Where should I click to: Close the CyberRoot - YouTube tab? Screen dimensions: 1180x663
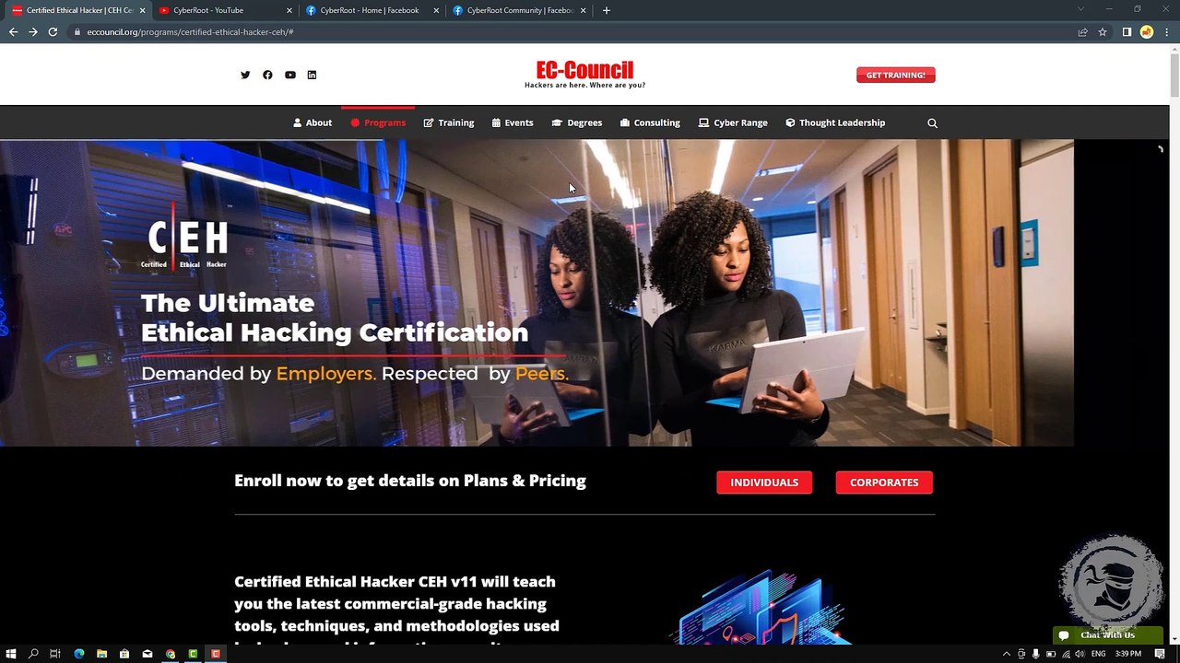289,10
